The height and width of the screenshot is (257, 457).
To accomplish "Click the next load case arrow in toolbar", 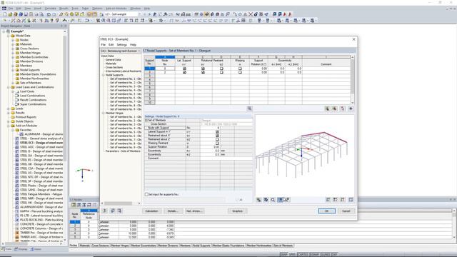I will pos(149,14).
